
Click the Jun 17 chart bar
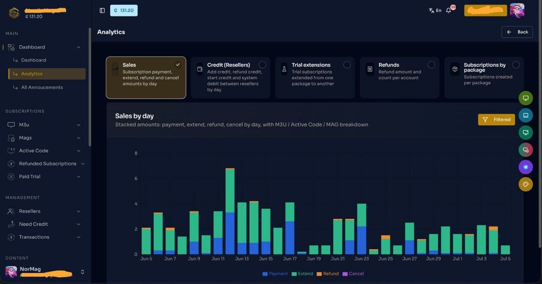(290, 228)
